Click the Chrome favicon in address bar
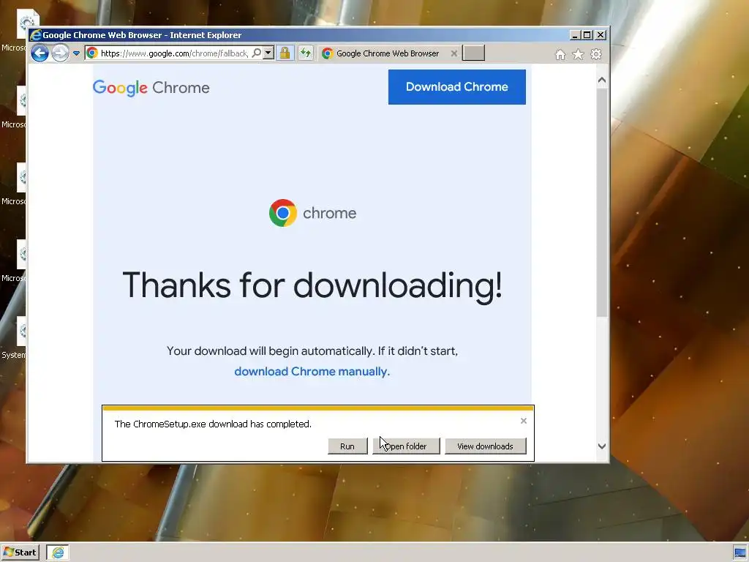The image size is (749, 562). [x=92, y=53]
